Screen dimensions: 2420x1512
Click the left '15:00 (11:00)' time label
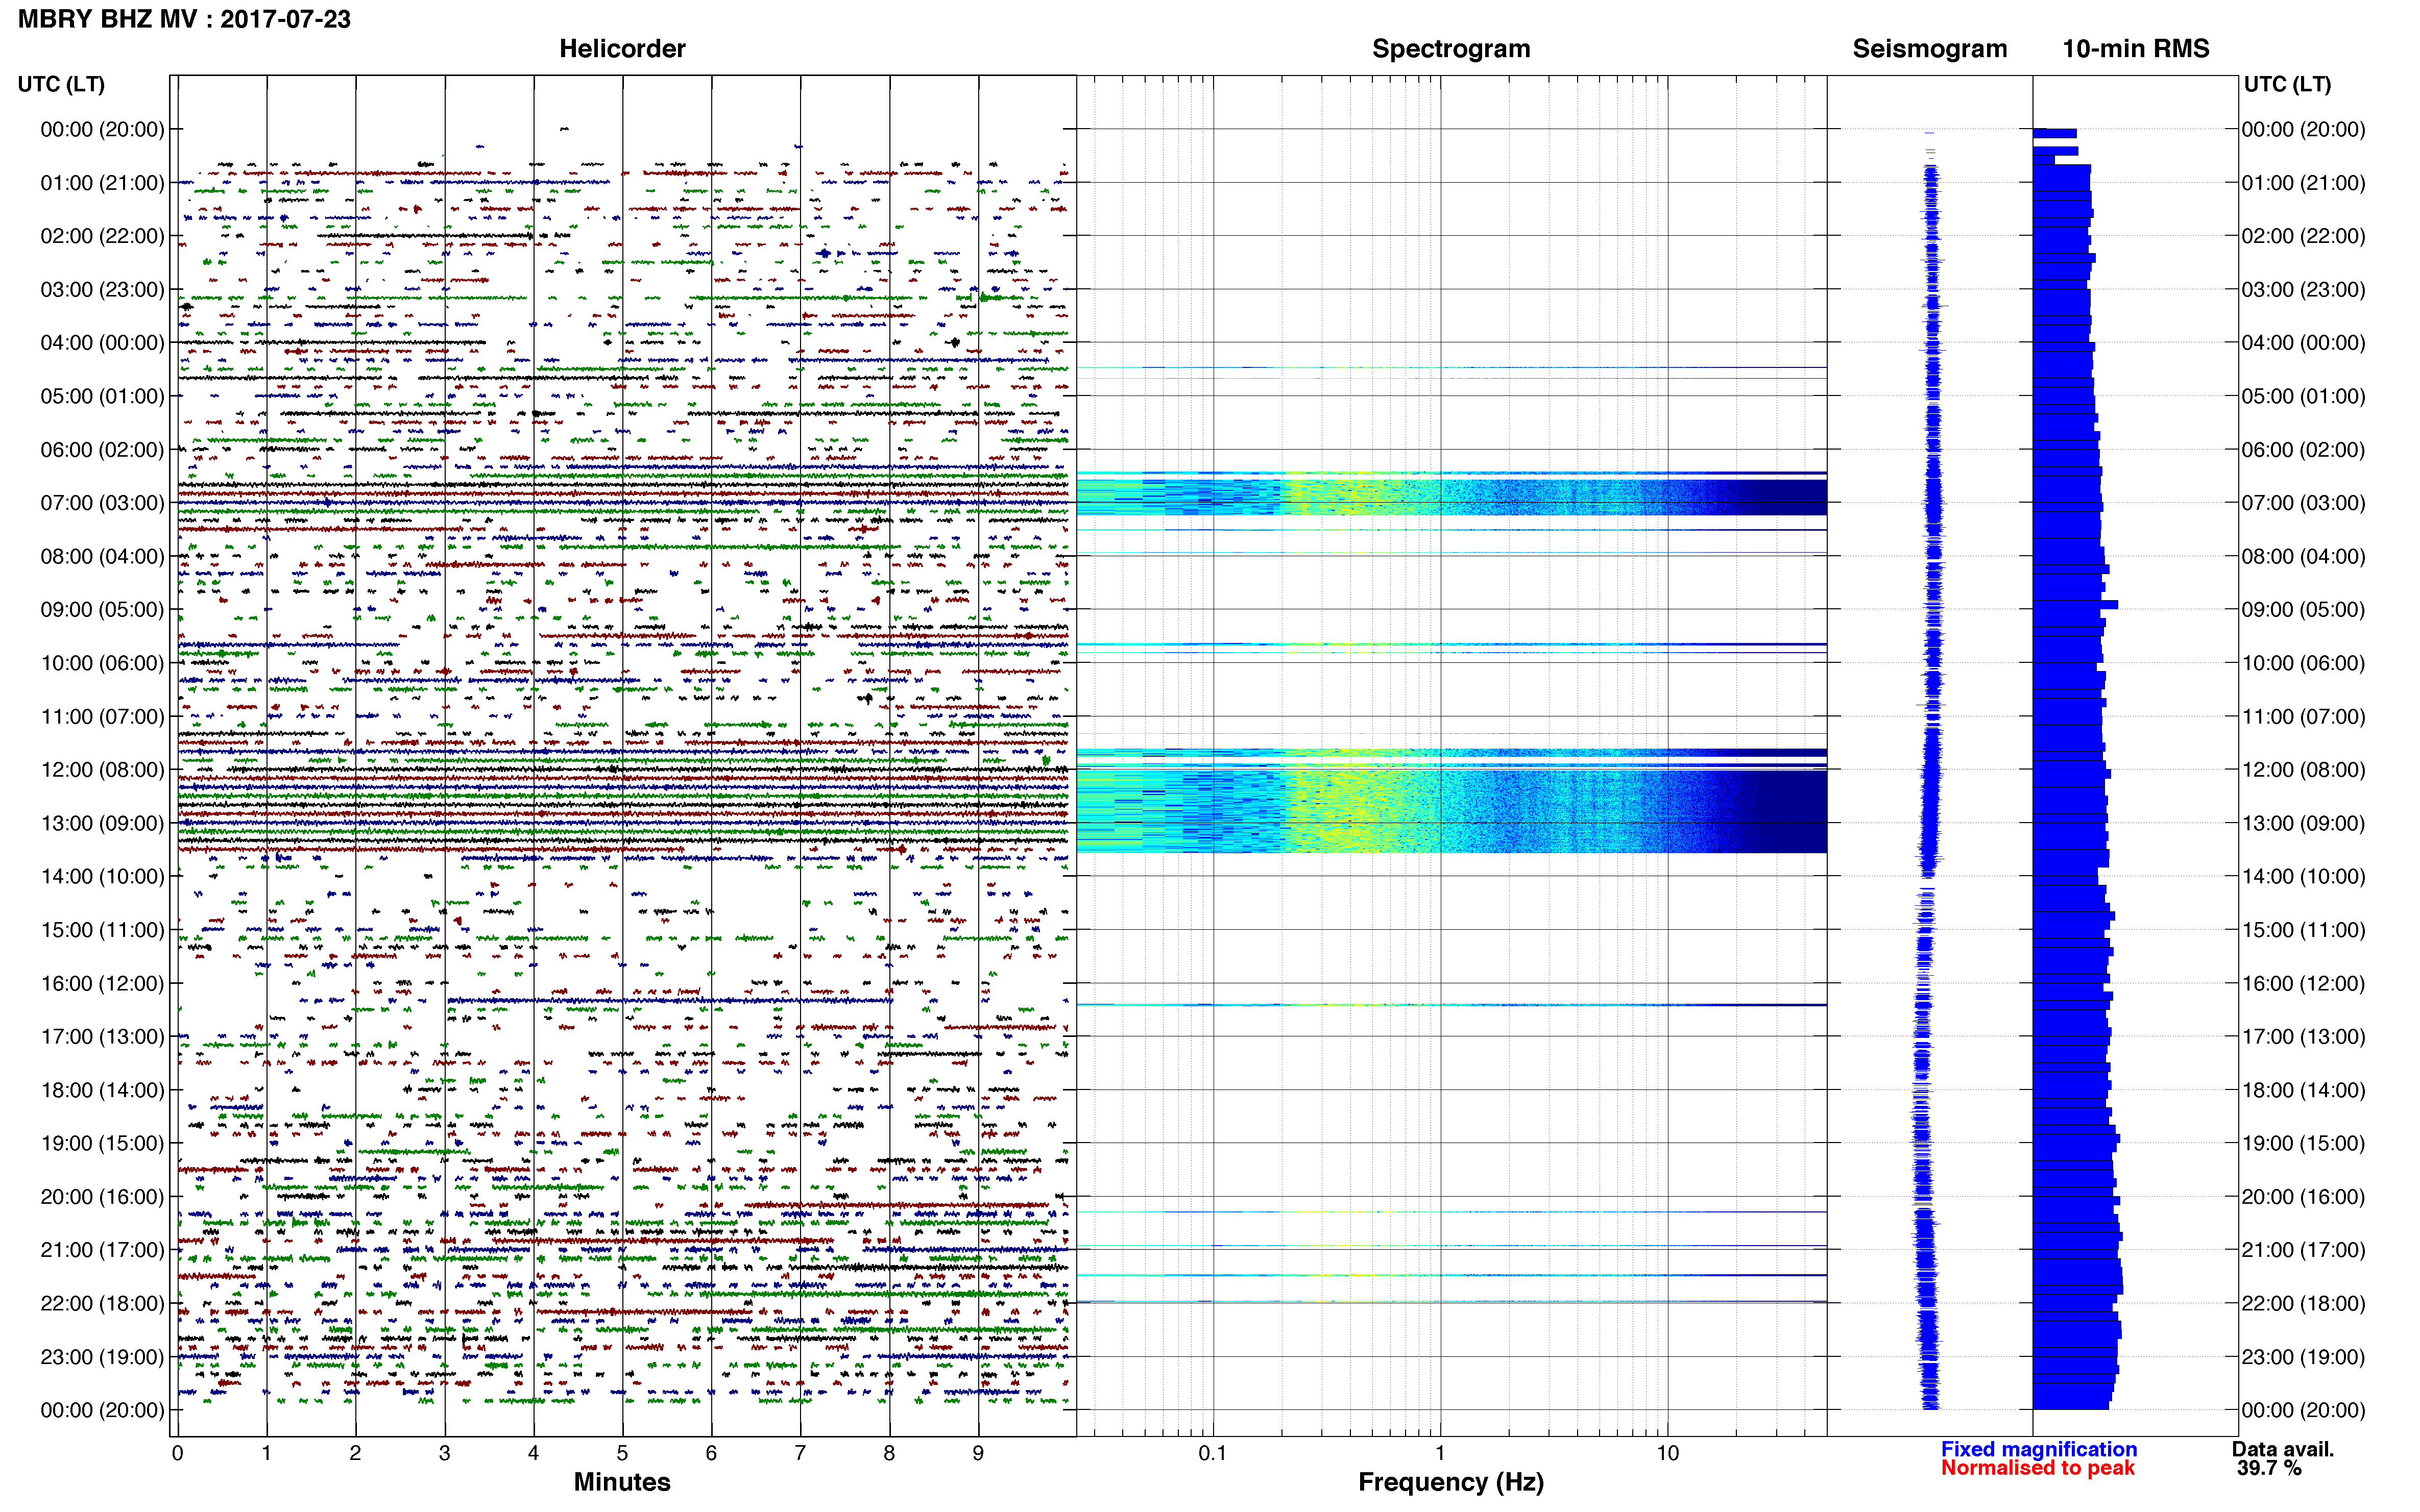102,930
